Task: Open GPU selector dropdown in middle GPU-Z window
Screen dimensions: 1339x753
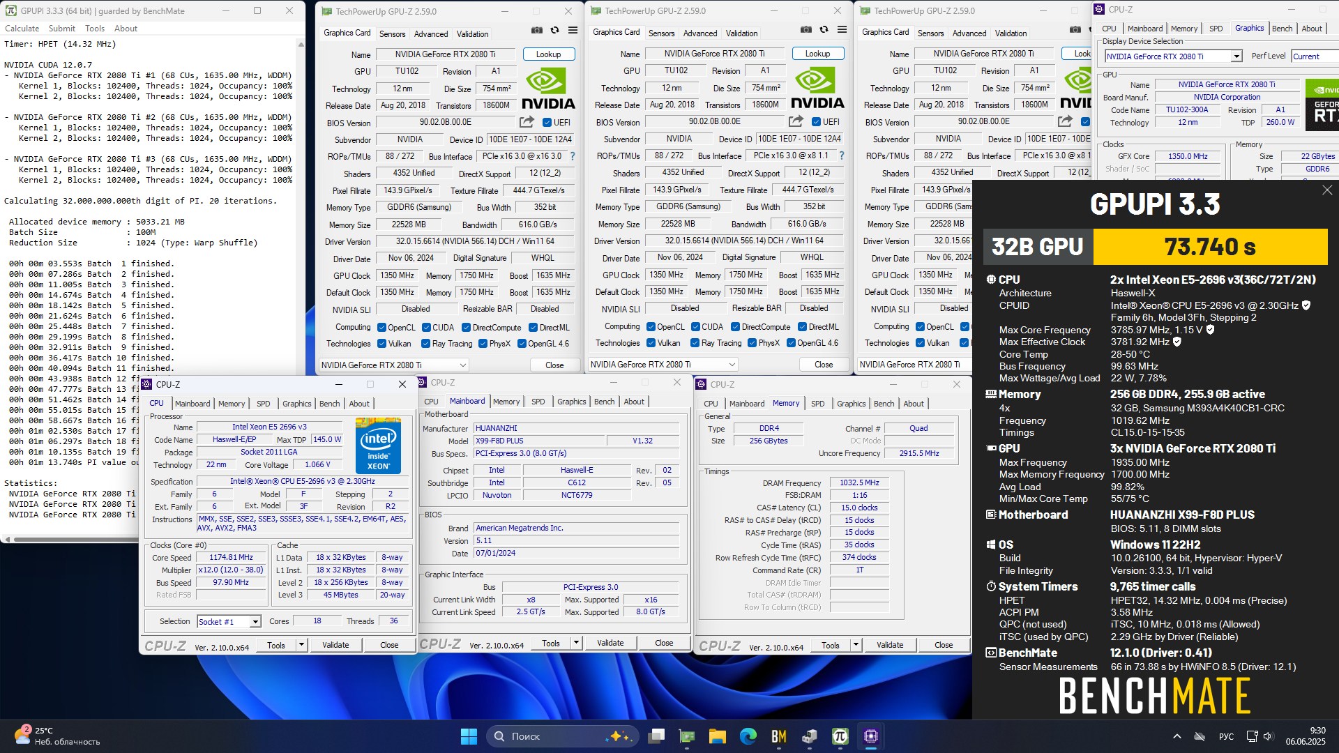Action: (x=663, y=364)
